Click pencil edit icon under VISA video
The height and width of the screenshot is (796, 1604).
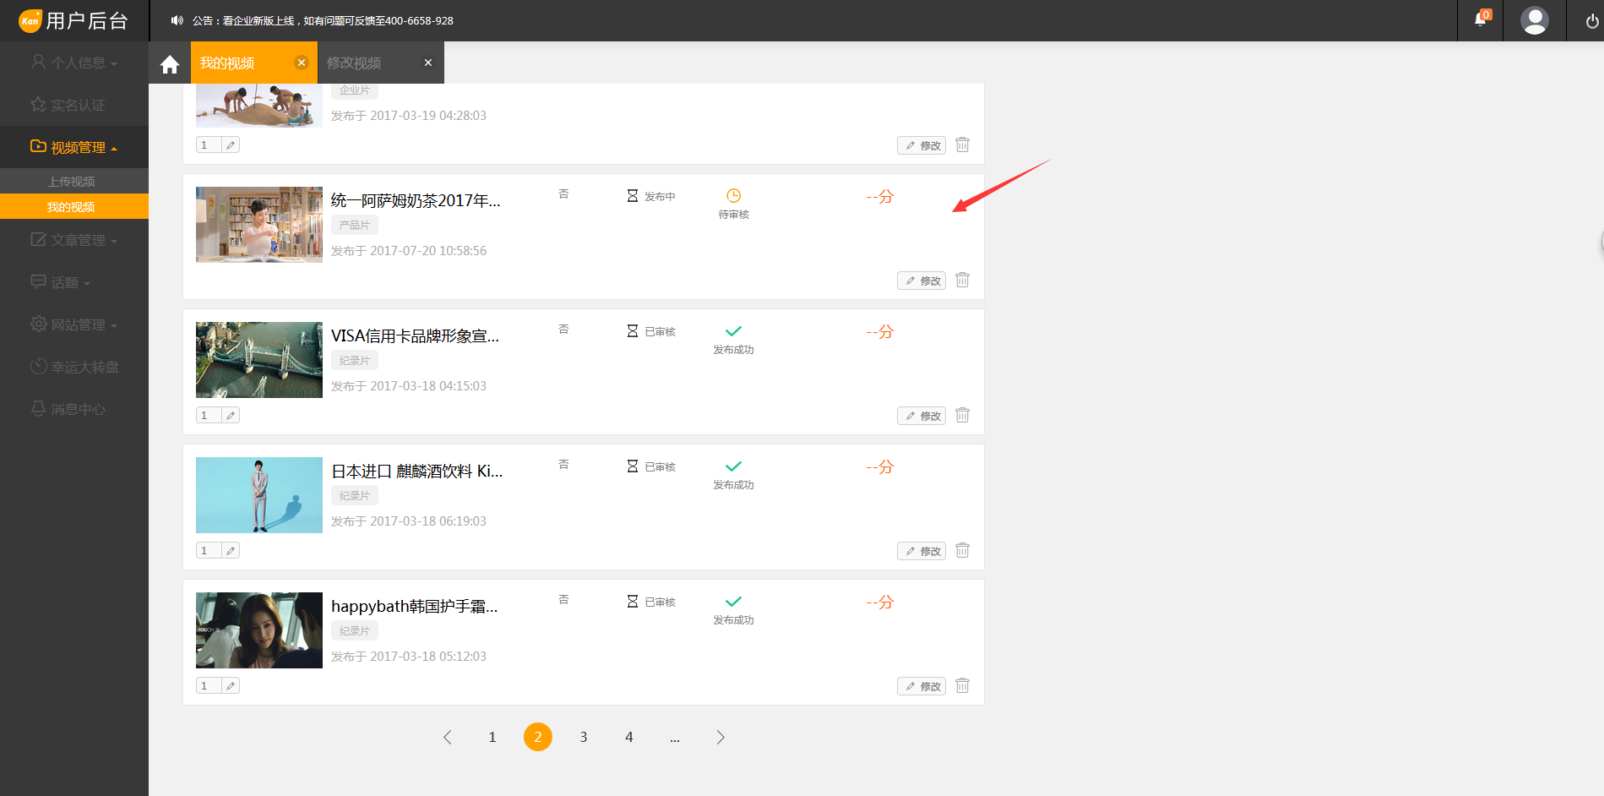pyautogui.click(x=231, y=415)
